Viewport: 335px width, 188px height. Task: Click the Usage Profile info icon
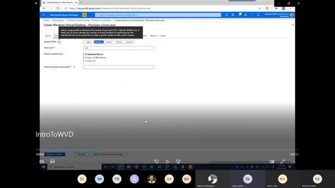pyautogui.click(x=59, y=42)
